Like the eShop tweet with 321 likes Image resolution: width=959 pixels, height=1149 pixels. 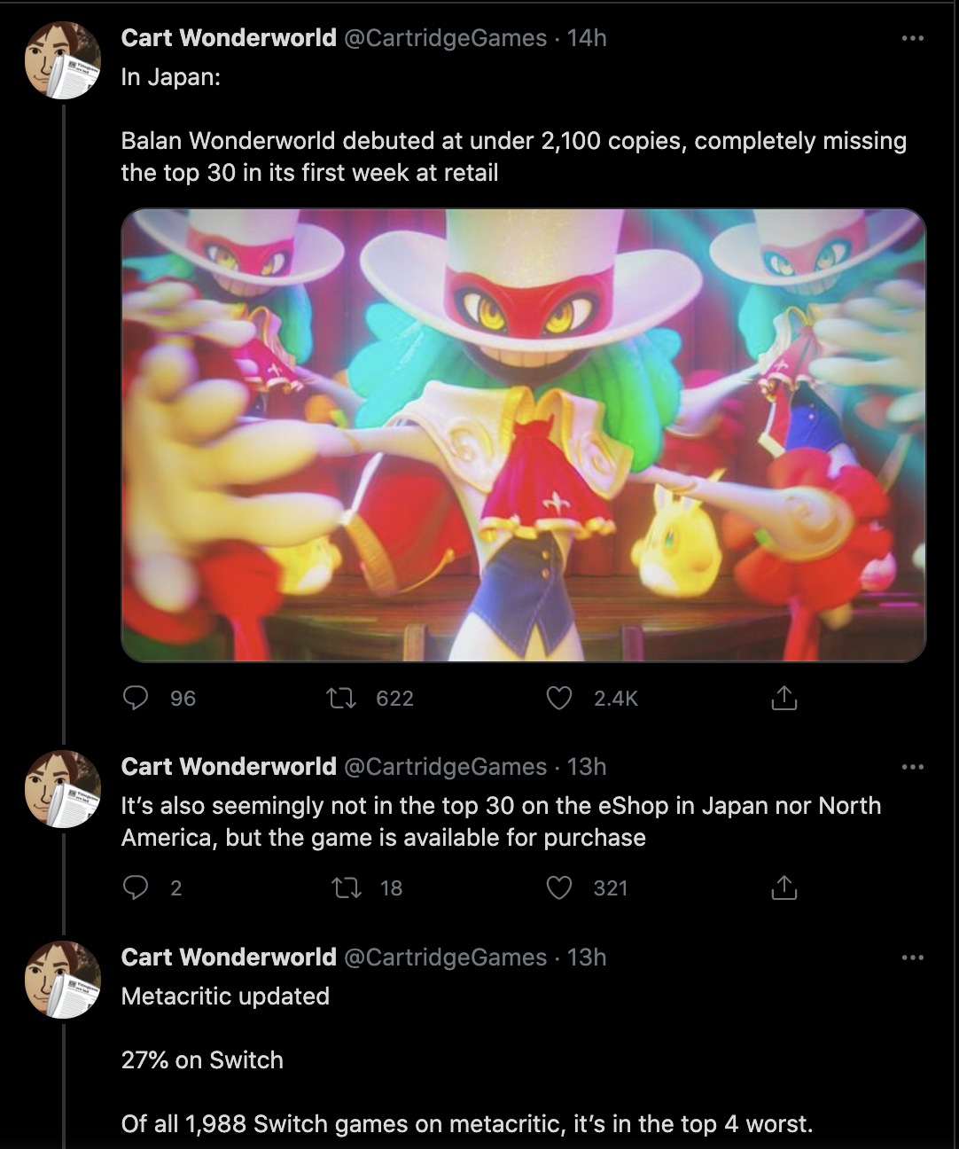[x=559, y=887]
